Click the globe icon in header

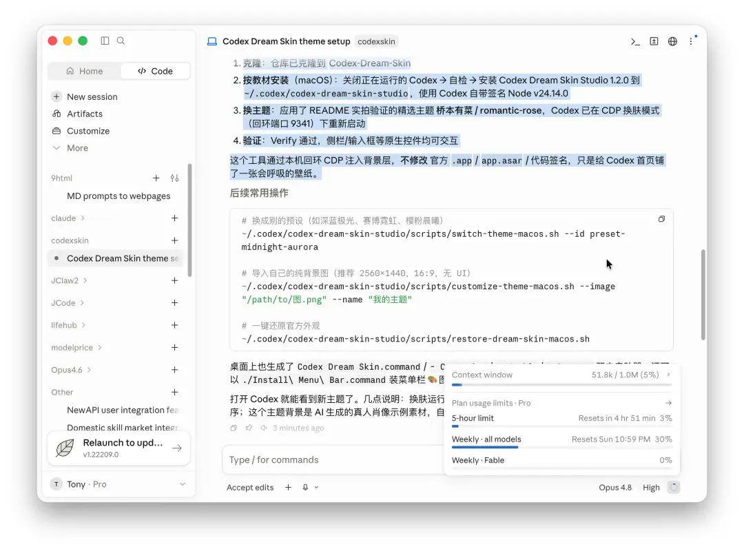(672, 42)
